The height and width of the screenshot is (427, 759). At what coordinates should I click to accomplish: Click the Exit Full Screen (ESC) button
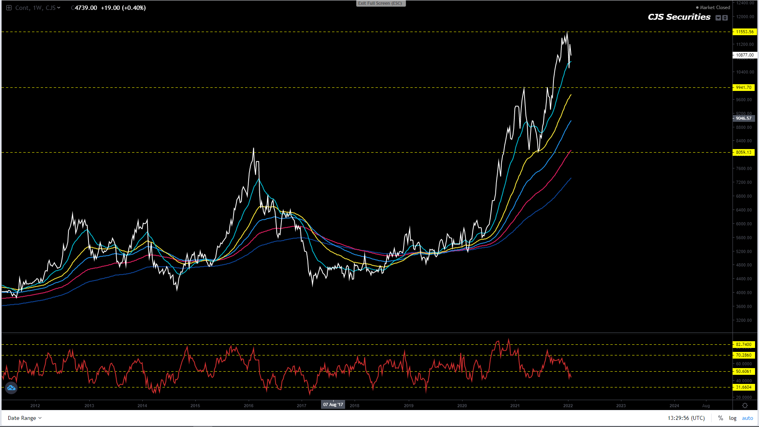pyautogui.click(x=380, y=3)
